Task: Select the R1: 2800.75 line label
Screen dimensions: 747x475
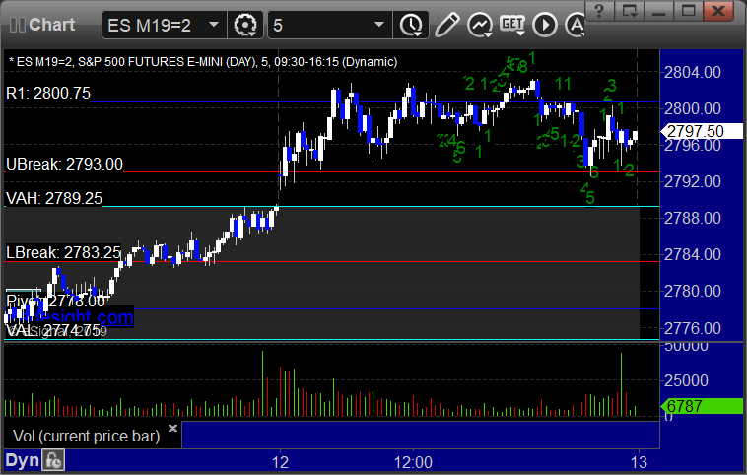Action: tap(48, 93)
